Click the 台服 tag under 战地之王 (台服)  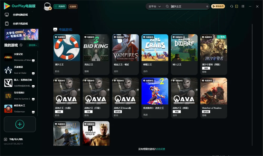pyautogui.click(x=59, y=112)
